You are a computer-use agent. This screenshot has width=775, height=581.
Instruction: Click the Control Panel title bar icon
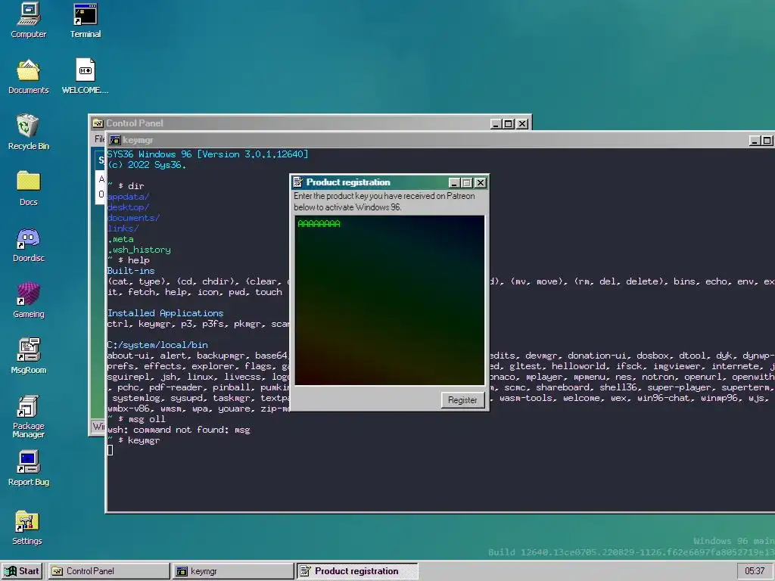[98, 123]
